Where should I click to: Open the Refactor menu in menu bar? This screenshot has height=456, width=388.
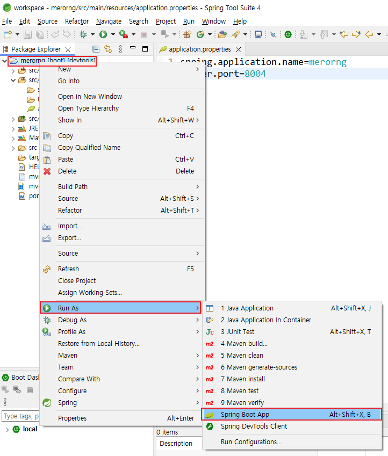77,21
